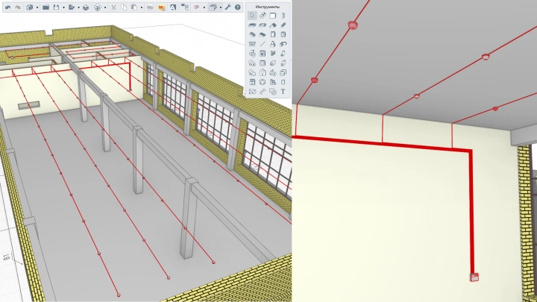Click the Undo arrow in the toolbar
Viewport: 537px width, 302px height.
pos(7,7)
